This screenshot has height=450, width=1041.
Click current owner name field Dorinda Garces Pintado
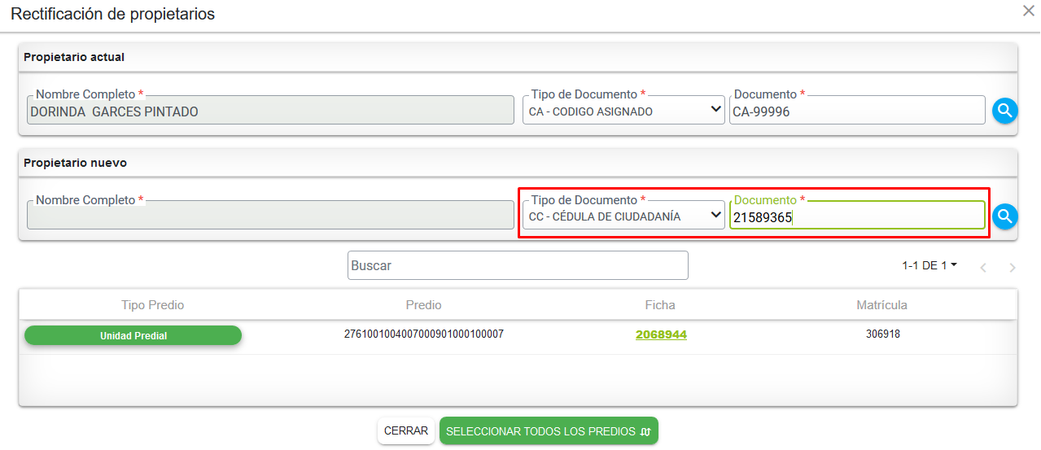[x=270, y=111]
